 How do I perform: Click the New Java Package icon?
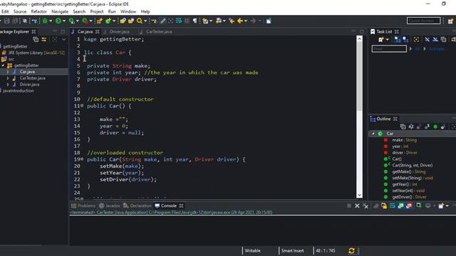pos(100,21)
